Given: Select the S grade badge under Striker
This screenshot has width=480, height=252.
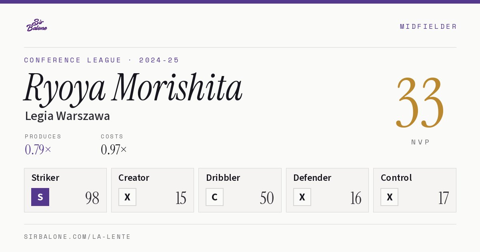Looking at the screenshot, I should [40, 197].
